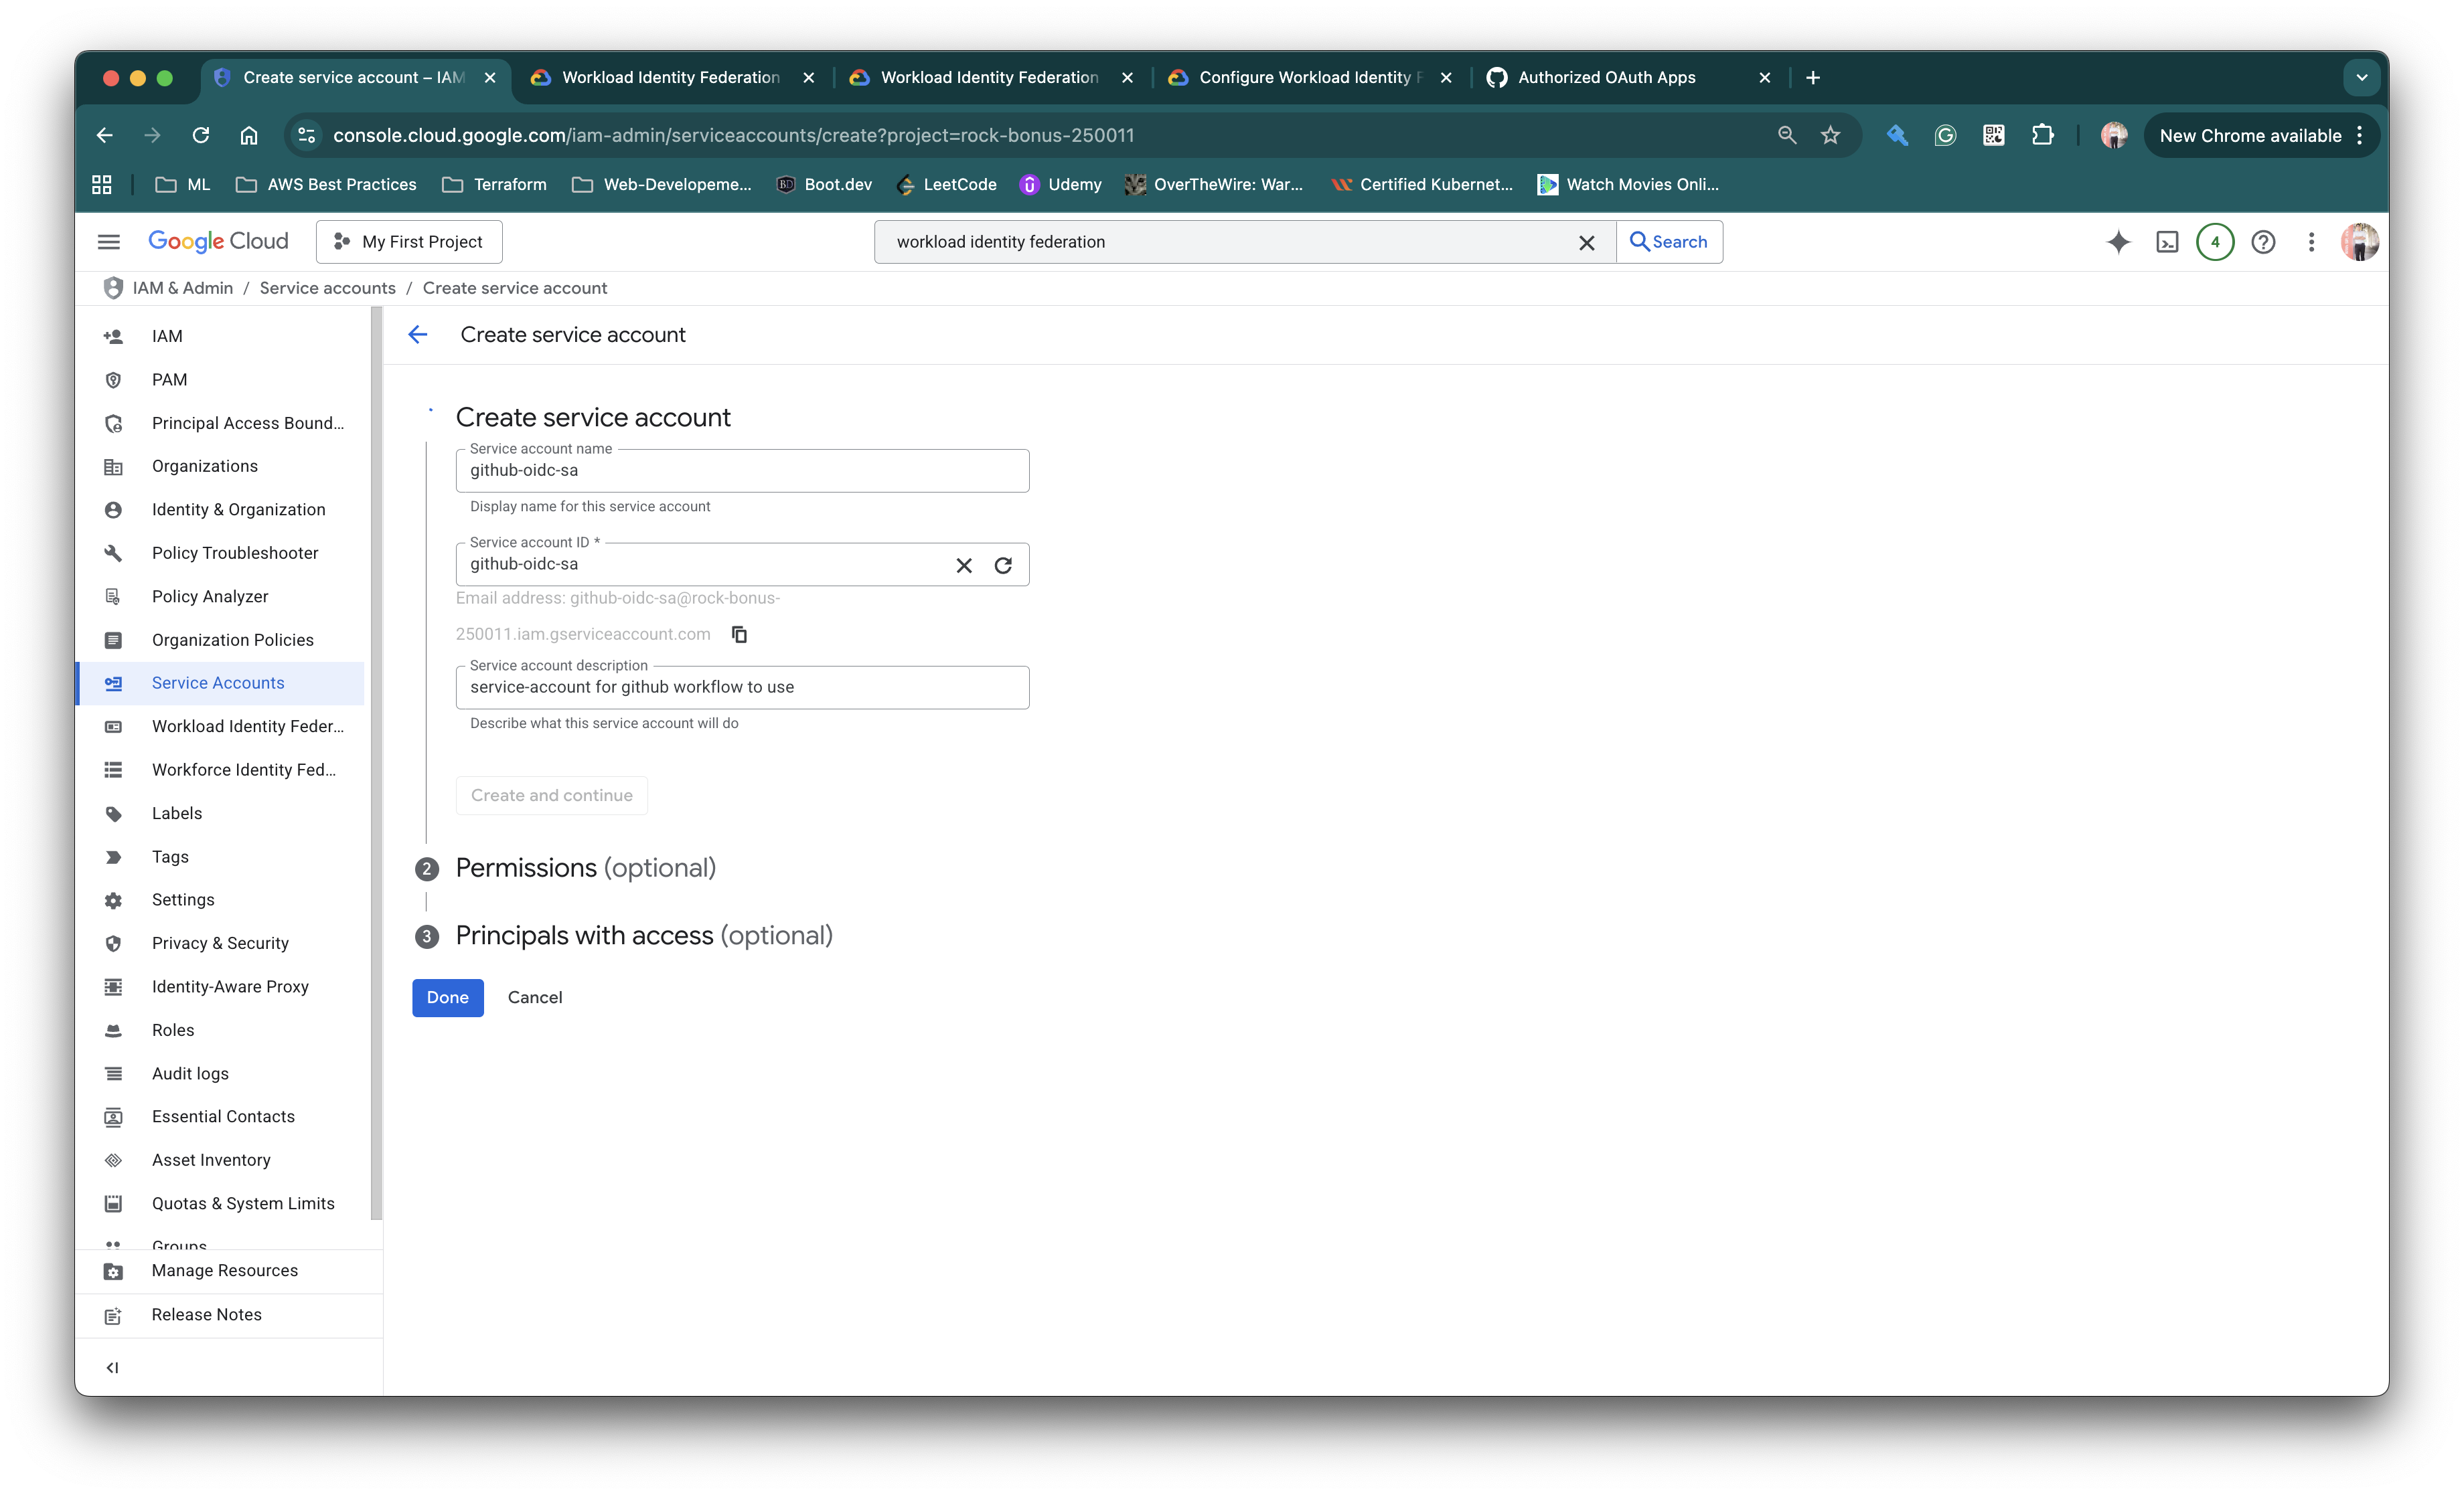
Task: Bookmark this page with the star icon
Action: (x=1830, y=135)
